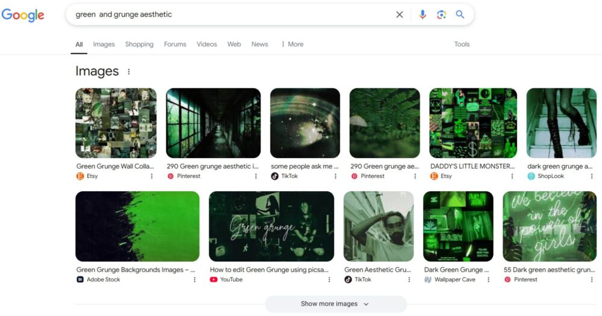
Task: Expand the More search filters menu
Action: pos(292,44)
